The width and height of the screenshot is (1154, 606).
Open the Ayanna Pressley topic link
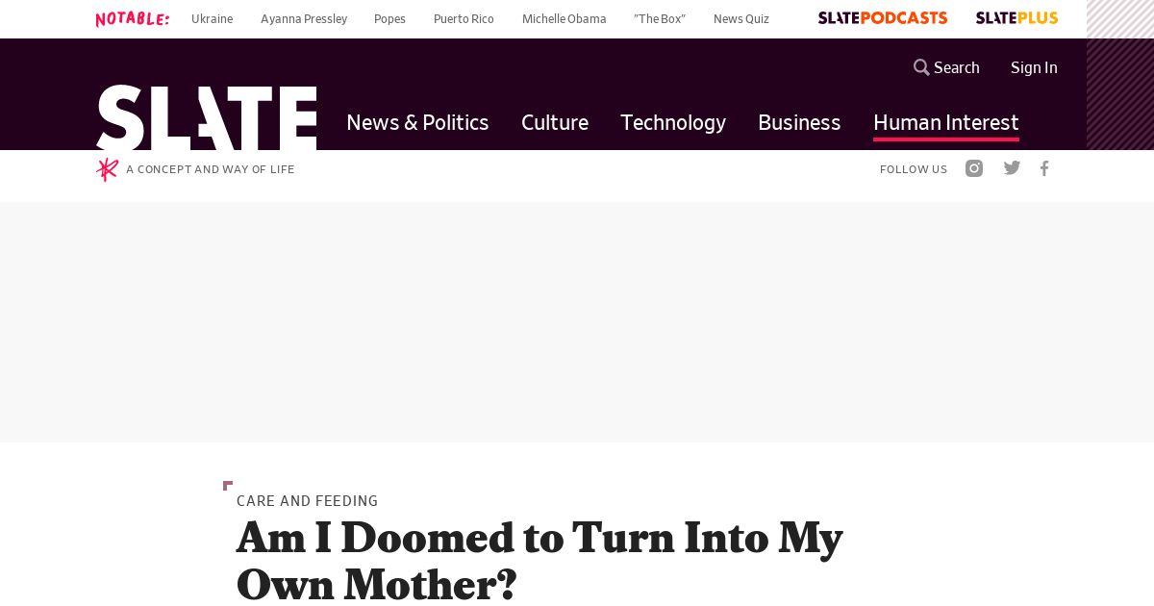pos(304,19)
